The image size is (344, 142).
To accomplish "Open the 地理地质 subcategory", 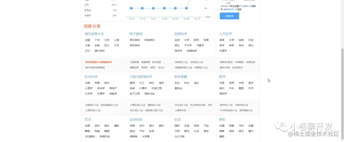I will [x=191, y=51].
